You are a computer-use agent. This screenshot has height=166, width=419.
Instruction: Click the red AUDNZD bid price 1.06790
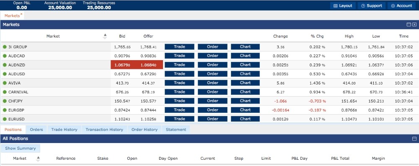123,65
